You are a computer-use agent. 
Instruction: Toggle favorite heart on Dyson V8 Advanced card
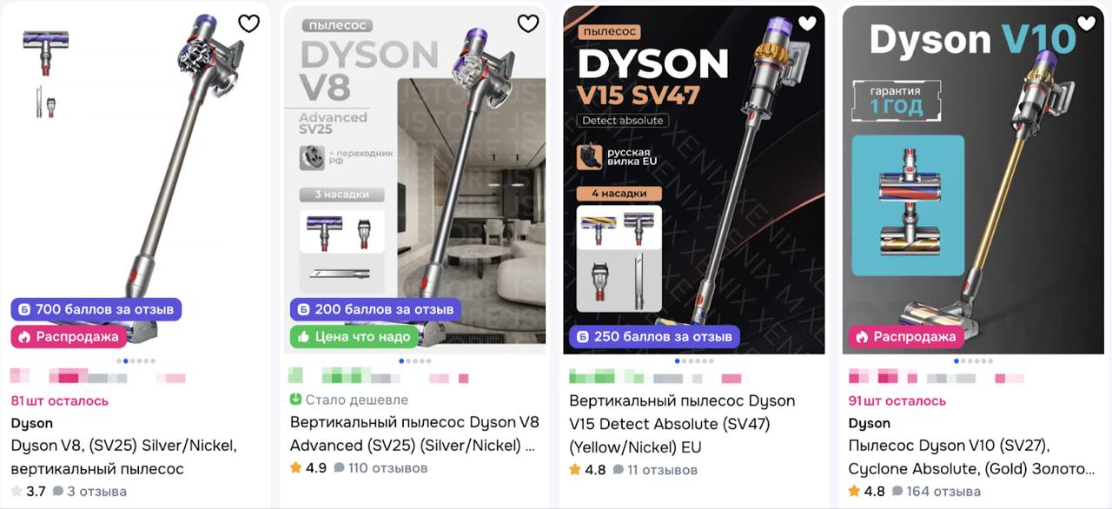[x=528, y=23]
